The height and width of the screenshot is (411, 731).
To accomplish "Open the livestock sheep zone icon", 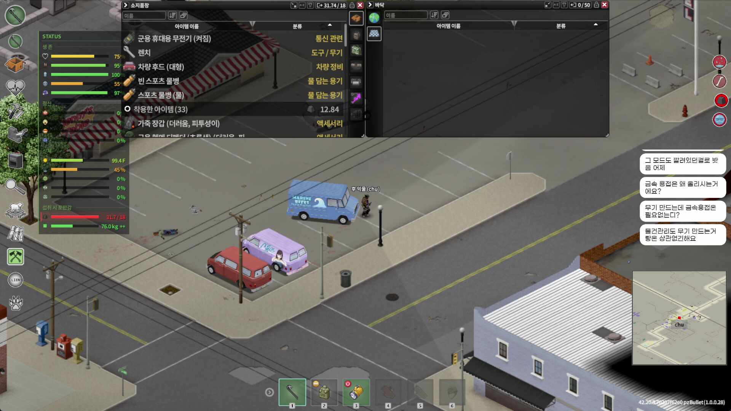I will point(15,210).
